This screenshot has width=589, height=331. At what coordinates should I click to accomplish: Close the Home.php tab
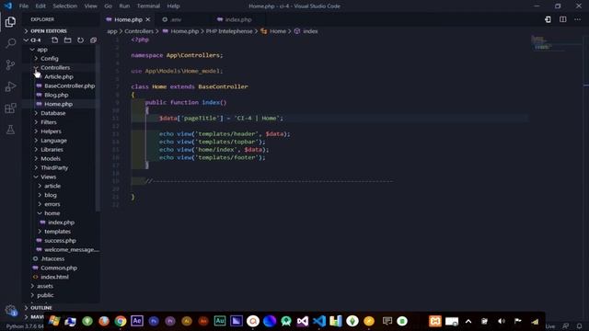pyautogui.click(x=148, y=19)
